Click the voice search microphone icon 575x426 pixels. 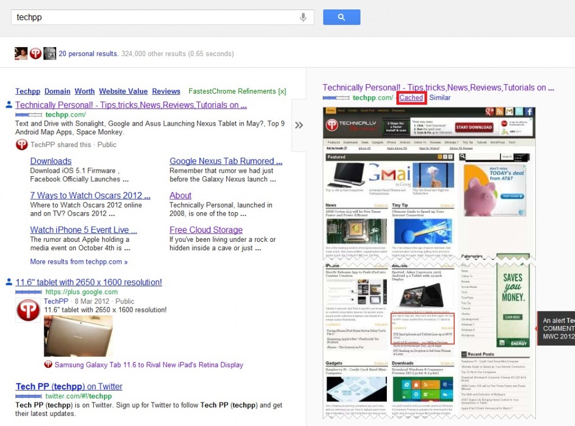click(303, 17)
